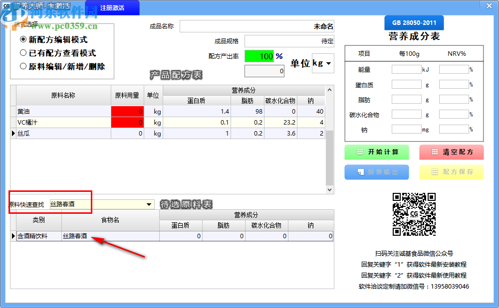Screen dimensions: 499x308
Task: Open the 原料快速查找 combo box arrow
Action: 149,204
